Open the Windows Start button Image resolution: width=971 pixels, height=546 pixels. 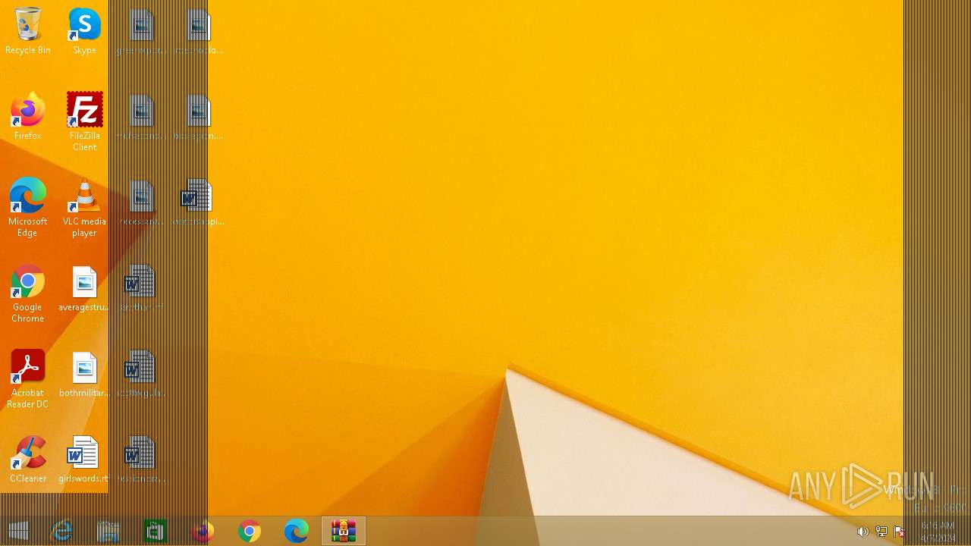[x=18, y=532]
